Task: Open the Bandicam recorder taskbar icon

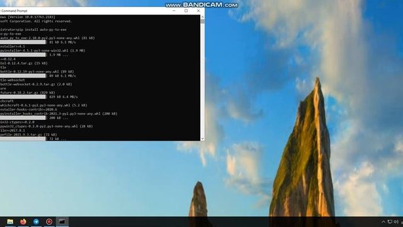Action: click(x=49, y=221)
